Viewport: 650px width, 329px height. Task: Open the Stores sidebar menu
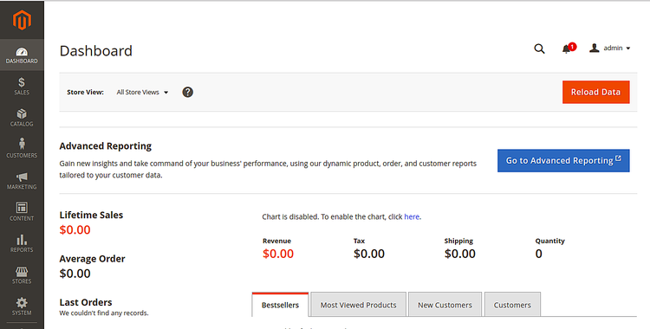pos(22,275)
